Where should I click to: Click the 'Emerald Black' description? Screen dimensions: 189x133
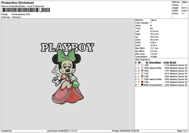point(156,85)
